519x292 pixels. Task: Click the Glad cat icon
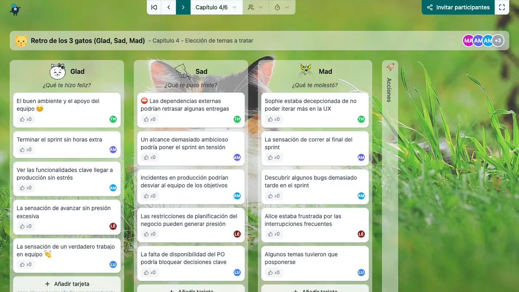pos(58,71)
